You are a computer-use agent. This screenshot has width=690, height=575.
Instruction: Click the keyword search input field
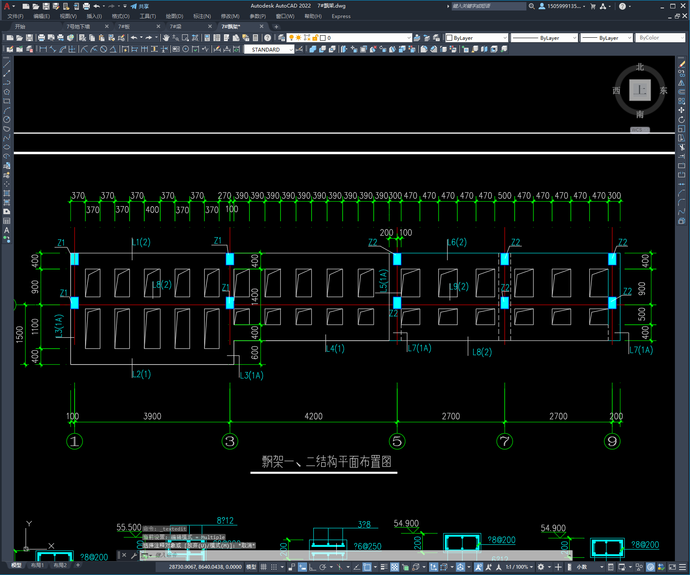[489, 6]
